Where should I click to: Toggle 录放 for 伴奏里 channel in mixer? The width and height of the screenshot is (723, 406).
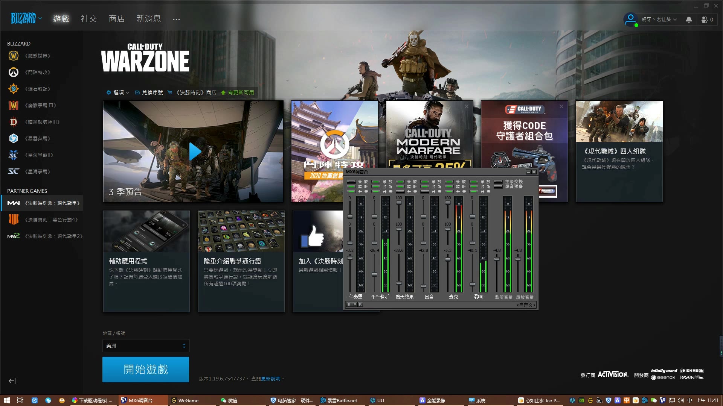351,182
